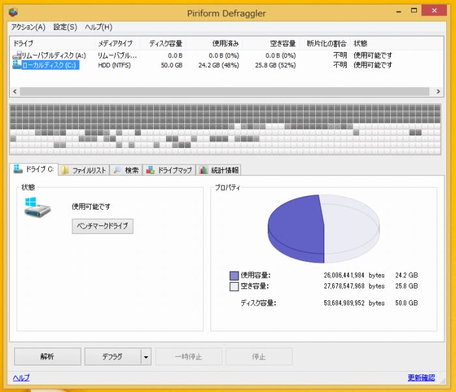456x392 pixels.
Task: Expand the デフラグ button dropdown arrow
Action: click(x=146, y=357)
